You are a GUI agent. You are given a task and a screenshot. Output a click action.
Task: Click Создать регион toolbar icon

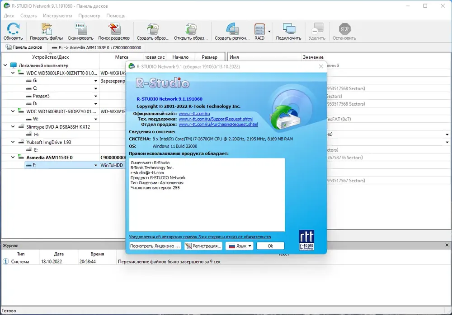coord(232,32)
